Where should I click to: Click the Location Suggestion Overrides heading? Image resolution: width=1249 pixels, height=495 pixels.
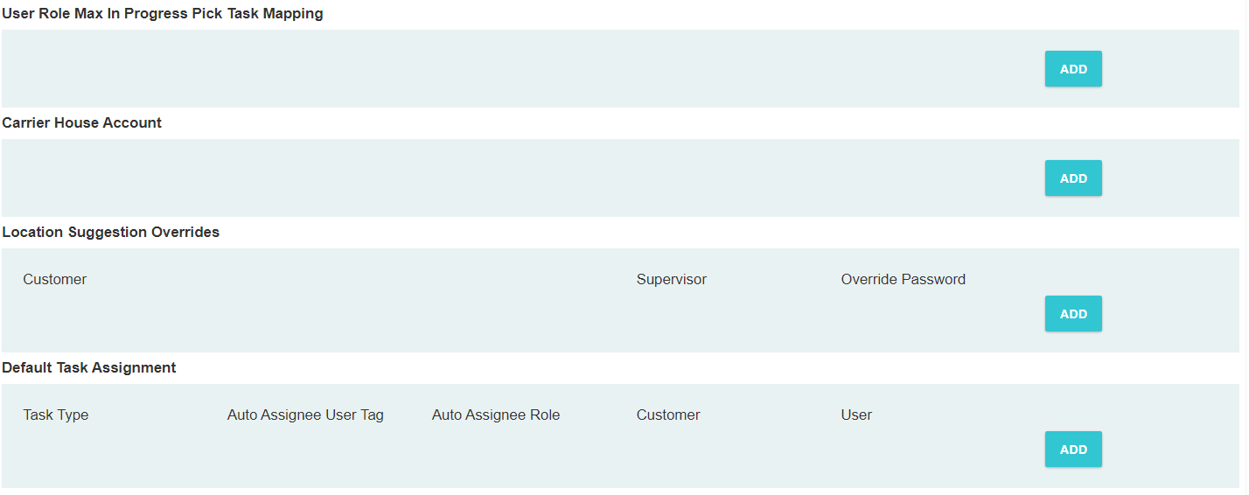coord(111,233)
